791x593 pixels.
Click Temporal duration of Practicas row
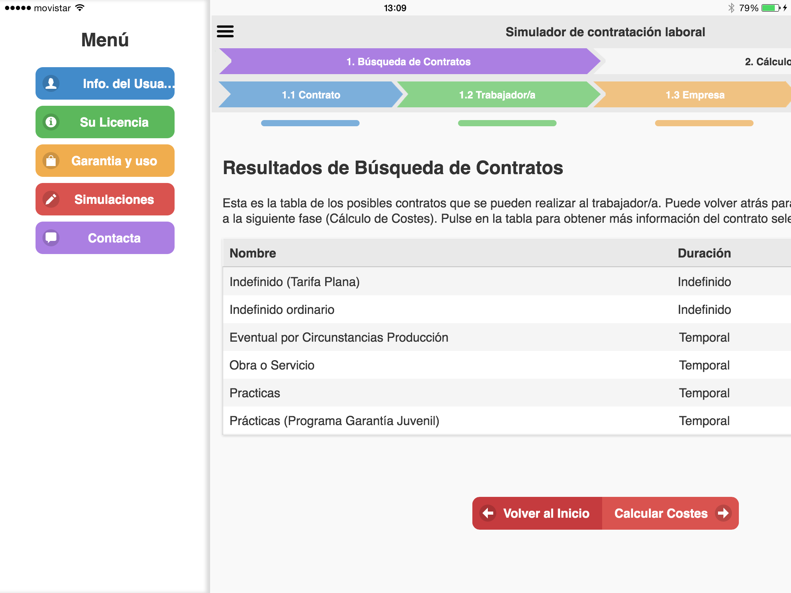pos(704,393)
